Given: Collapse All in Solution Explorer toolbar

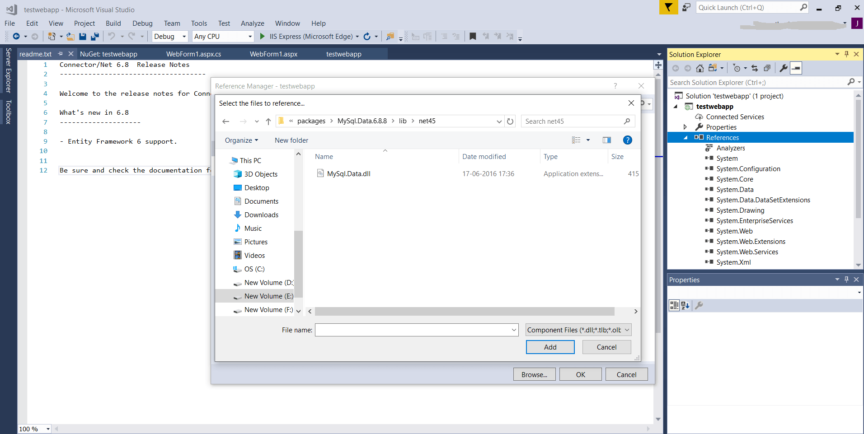Looking at the screenshot, I should click(767, 68).
